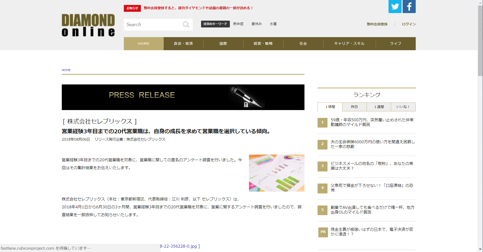
Task: Click the ログイン link
Action: point(409,24)
